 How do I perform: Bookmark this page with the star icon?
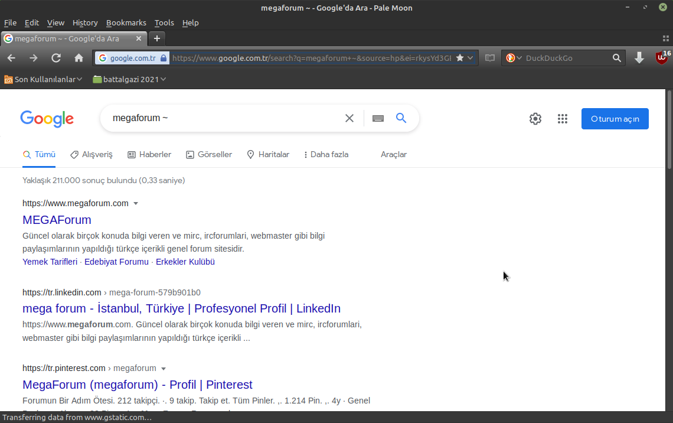[460, 58]
